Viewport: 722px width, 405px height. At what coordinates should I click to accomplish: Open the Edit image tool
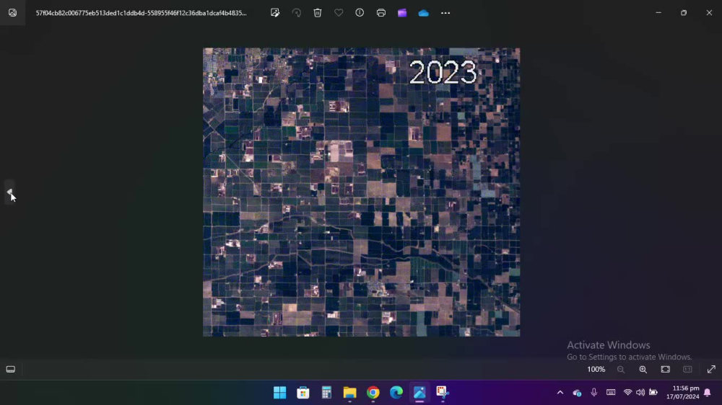coord(275,13)
